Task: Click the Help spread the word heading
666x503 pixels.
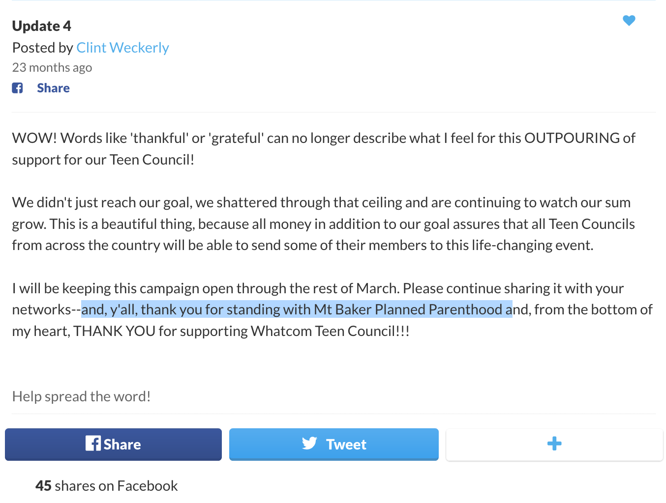Action: pos(81,396)
